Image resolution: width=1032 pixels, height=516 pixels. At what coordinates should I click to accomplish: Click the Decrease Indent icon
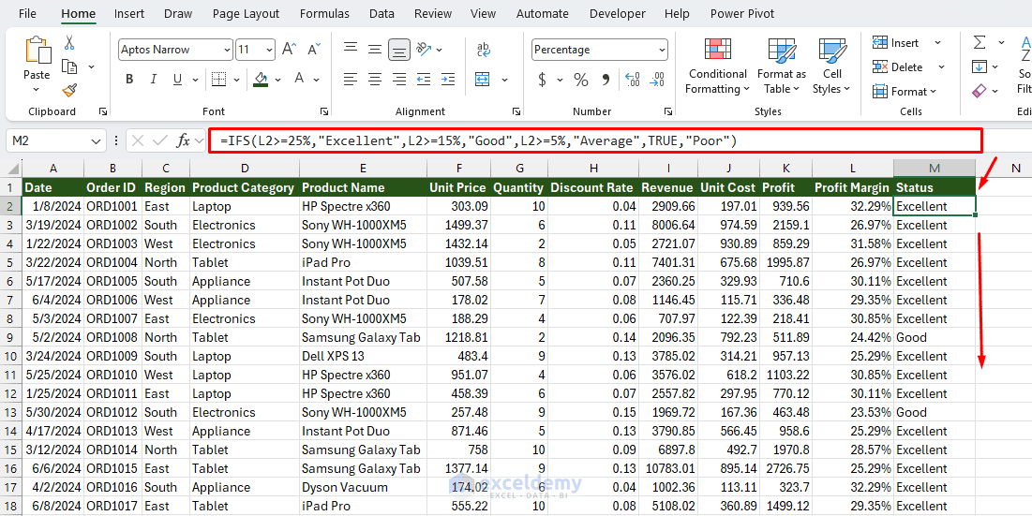pyautogui.click(x=426, y=80)
